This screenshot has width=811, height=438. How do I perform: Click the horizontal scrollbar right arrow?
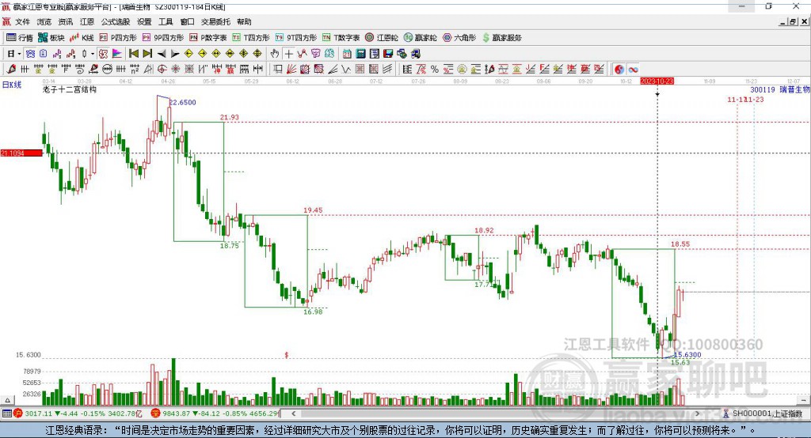697,413
